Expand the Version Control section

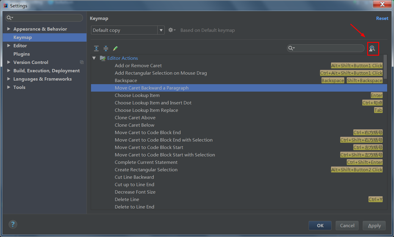point(9,62)
